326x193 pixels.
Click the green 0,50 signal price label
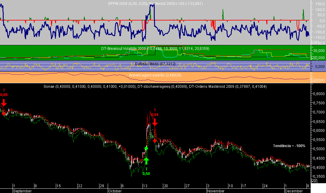[146, 173]
